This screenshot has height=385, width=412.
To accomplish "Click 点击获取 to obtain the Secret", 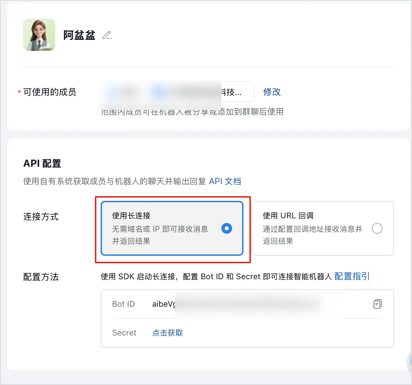I will 167,333.
